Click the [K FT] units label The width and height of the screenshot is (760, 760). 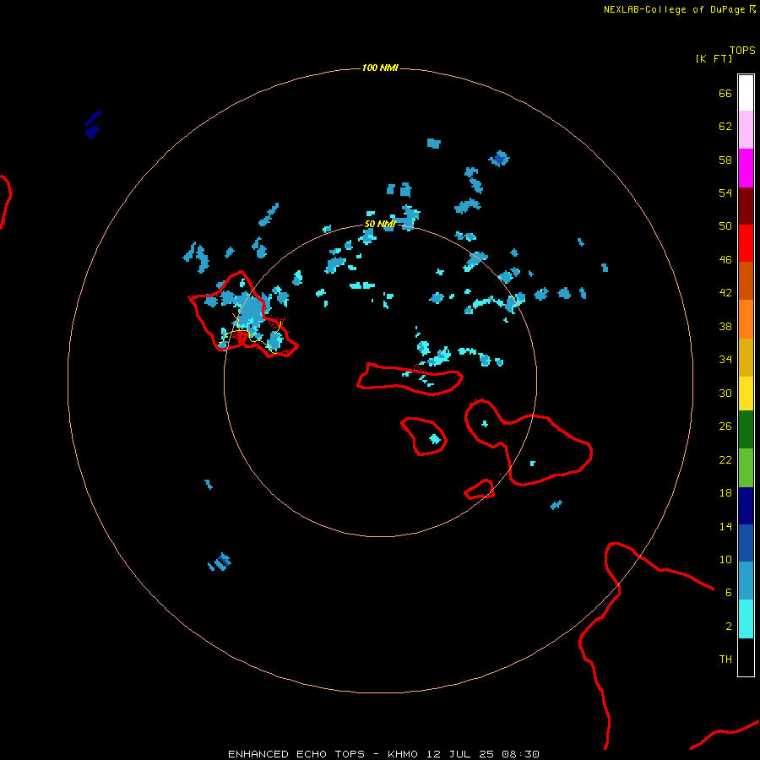pos(714,58)
